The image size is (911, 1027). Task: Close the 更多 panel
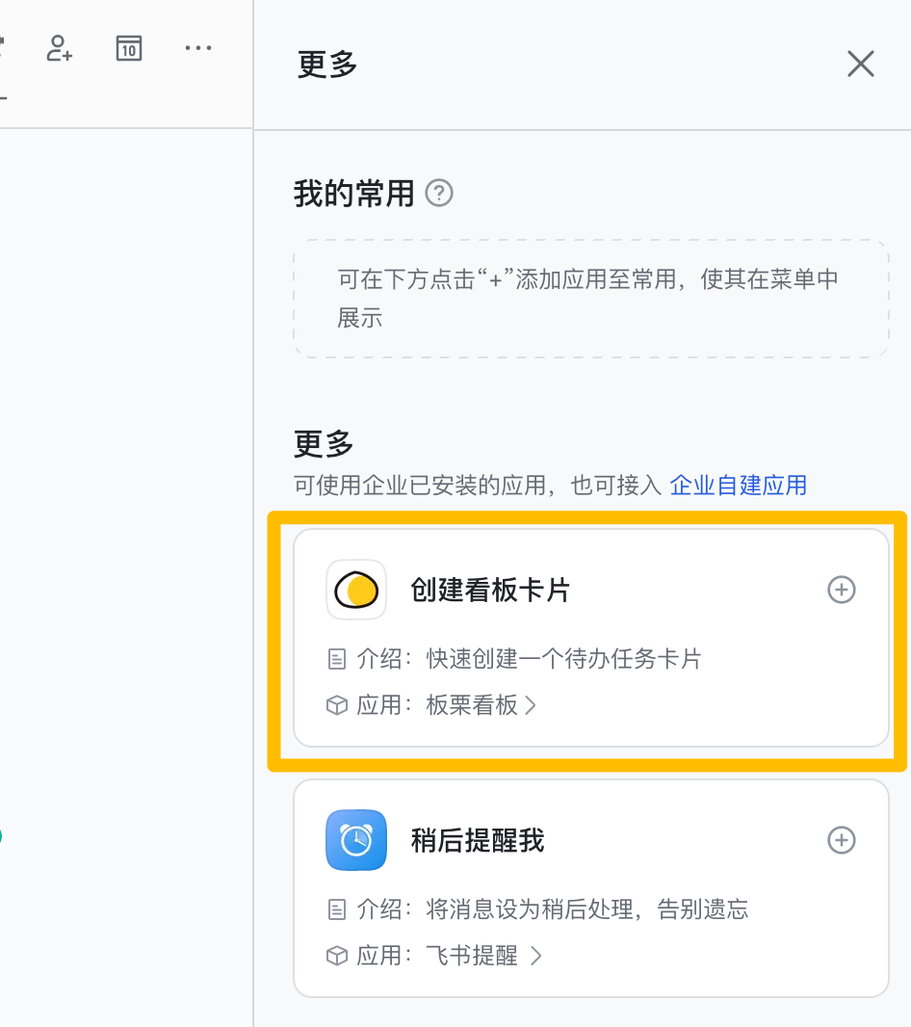[860, 65]
